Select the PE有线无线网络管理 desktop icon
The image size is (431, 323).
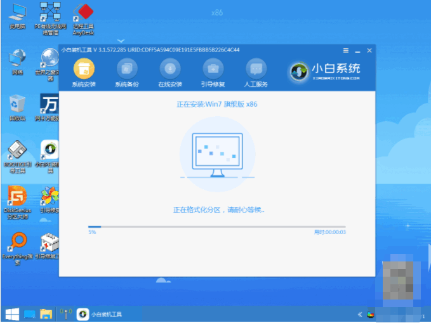50,18
